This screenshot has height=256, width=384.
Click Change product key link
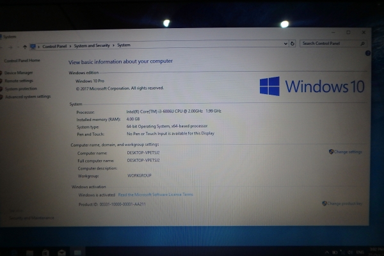[344, 204]
